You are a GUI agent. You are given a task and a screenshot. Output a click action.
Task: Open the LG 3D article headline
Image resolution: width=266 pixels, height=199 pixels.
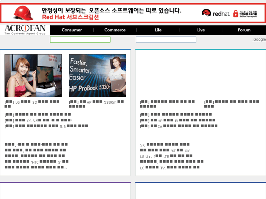point(32,104)
